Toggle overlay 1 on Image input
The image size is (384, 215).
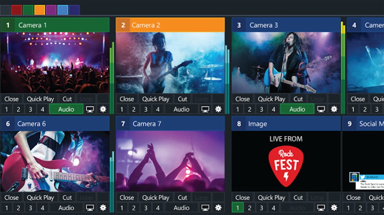[237, 208]
